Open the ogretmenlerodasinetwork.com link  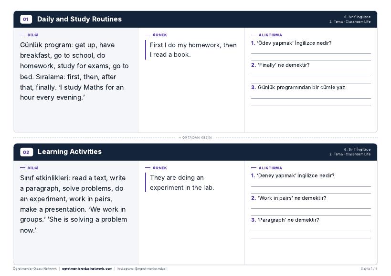pyautogui.click(x=87, y=268)
